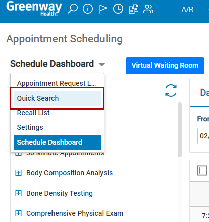Image resolution: width=209 pixels, height=222 pixels.
Task: Refresh the list with circular arrows
Action: 171,91
